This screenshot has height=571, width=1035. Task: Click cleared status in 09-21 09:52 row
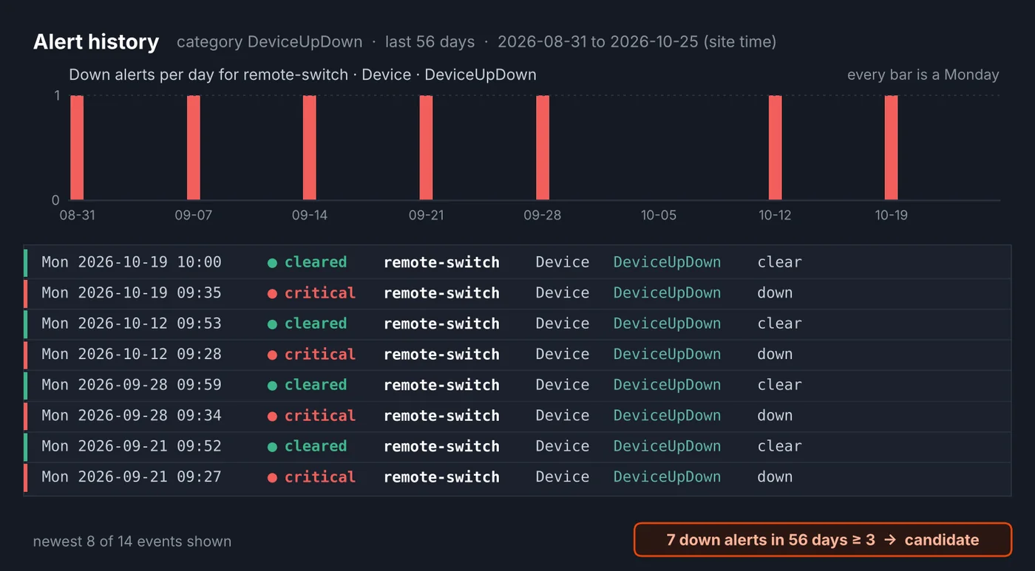(307, 446)
